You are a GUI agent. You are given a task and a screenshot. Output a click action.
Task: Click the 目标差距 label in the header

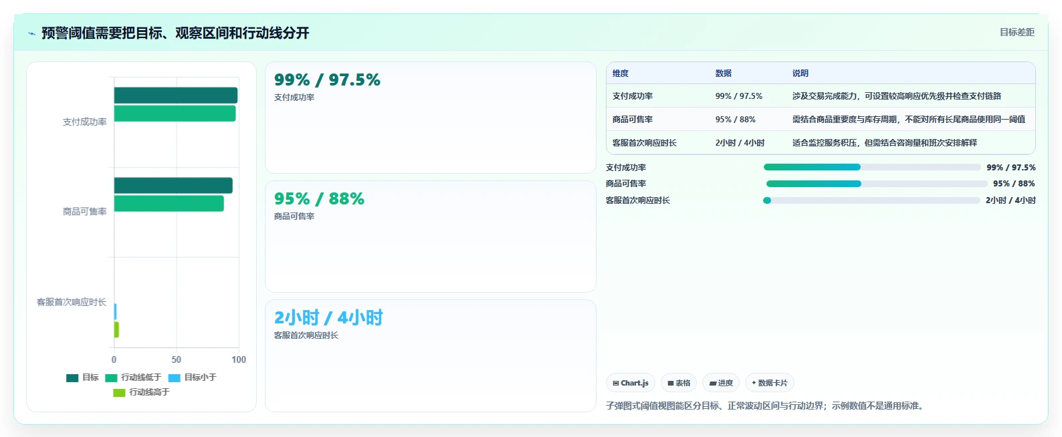[x=1017, y=32]
